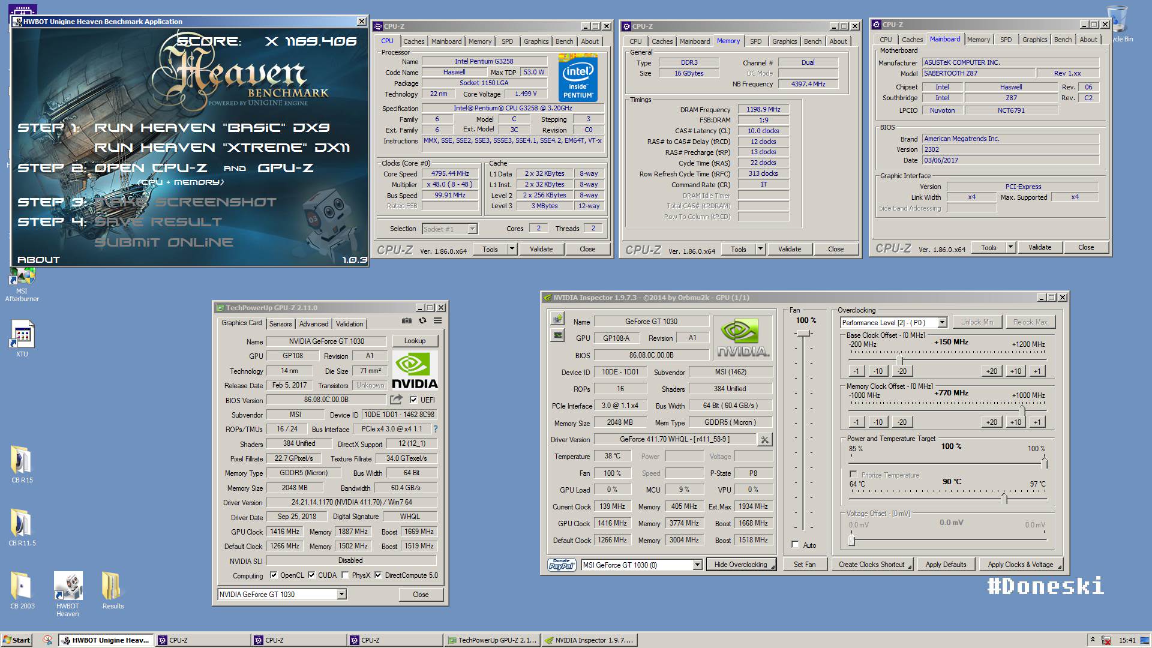Click Set Fan button

coord(805,565)
